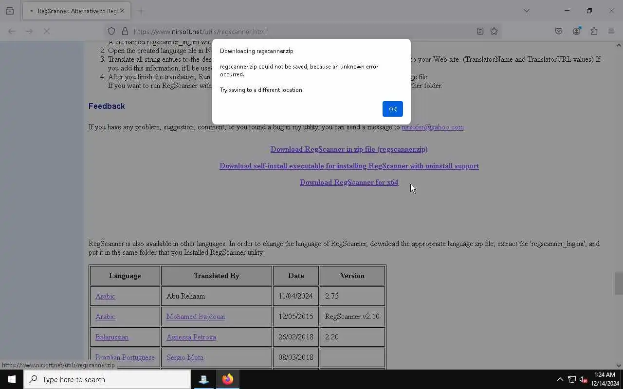
Task: Click Download RegScanner for x64 link
Action: 349,182
